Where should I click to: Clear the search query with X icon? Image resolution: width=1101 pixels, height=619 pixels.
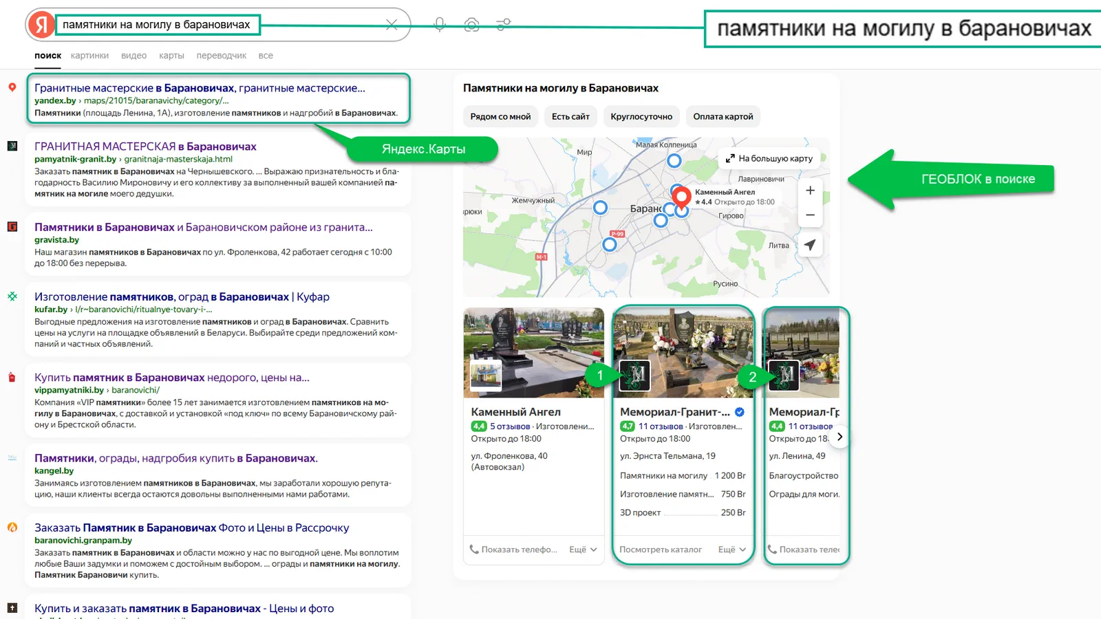pyautogui.click(x=392, y=25)
